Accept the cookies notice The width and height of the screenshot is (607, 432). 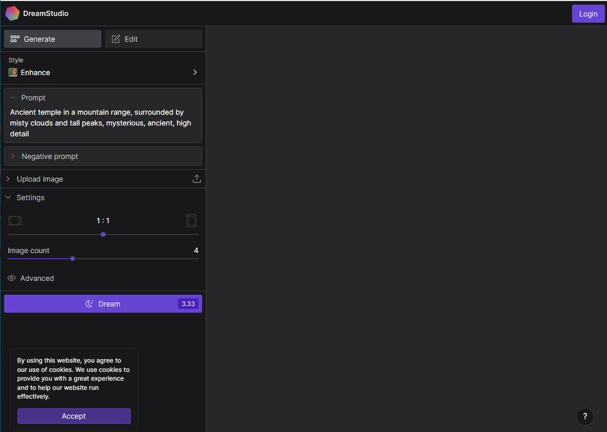point(74,416)
